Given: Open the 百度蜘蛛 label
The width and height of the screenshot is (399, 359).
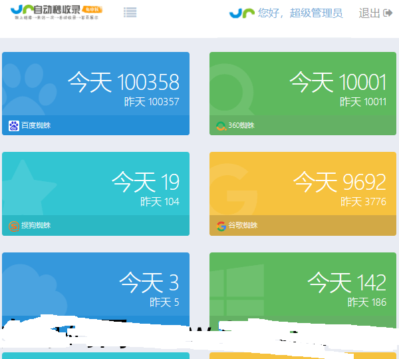Looking at the screenshot, I should (x=36, y=125).
